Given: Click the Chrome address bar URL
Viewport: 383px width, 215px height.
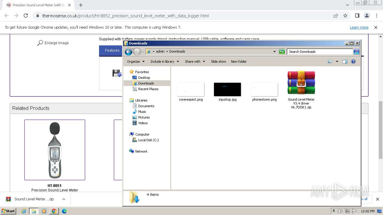Looking at the screenshot, I should 125,16.
